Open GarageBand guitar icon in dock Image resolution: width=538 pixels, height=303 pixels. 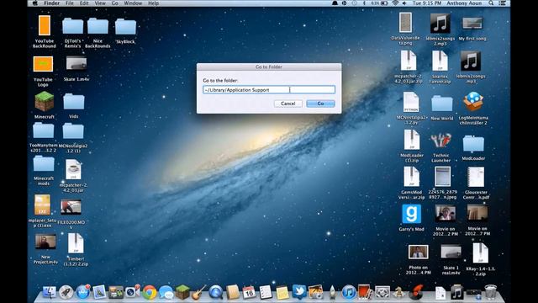pyautogui.click(x=199, y=292)
